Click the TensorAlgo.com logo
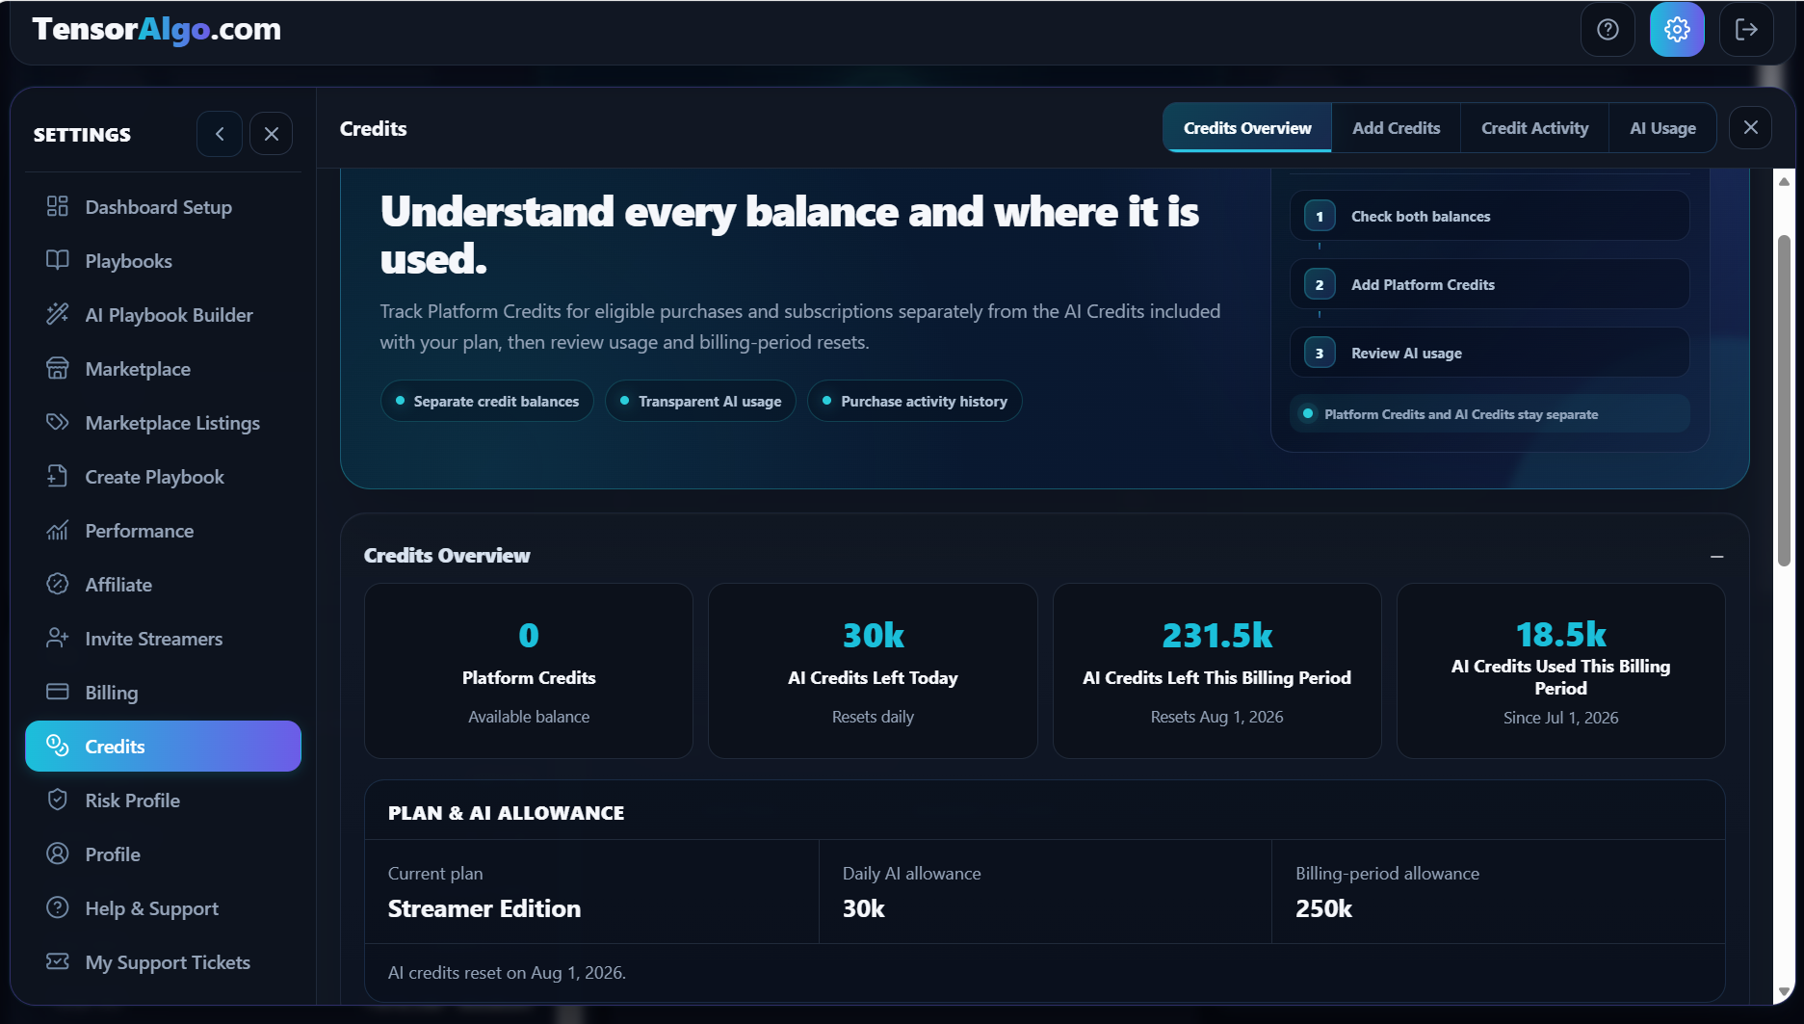Viewport: 1804px width, 1024px height. click(157, 30)
